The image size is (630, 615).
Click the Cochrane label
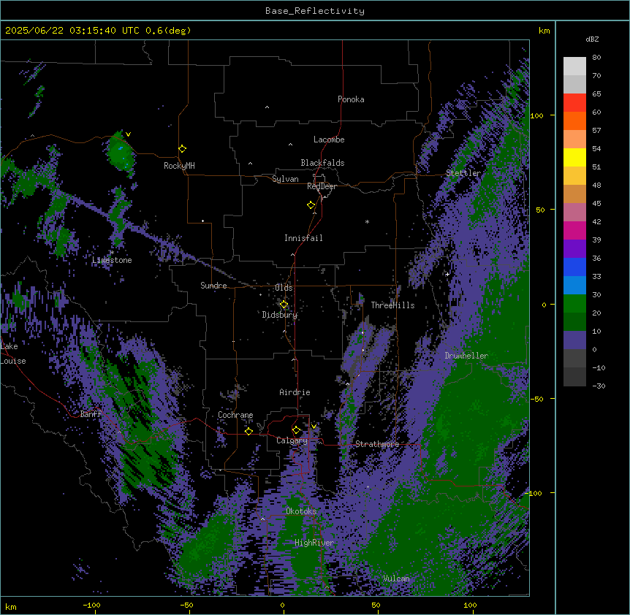[235, 415]
